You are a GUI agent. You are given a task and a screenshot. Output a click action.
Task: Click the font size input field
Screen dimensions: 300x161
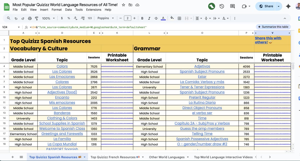coord(127,18)
